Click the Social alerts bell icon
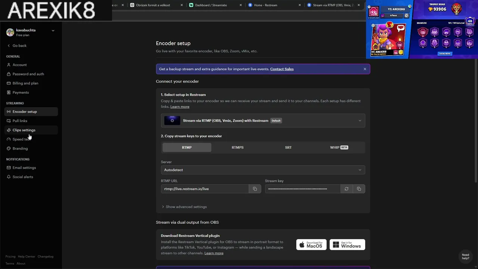 point(9,177)
